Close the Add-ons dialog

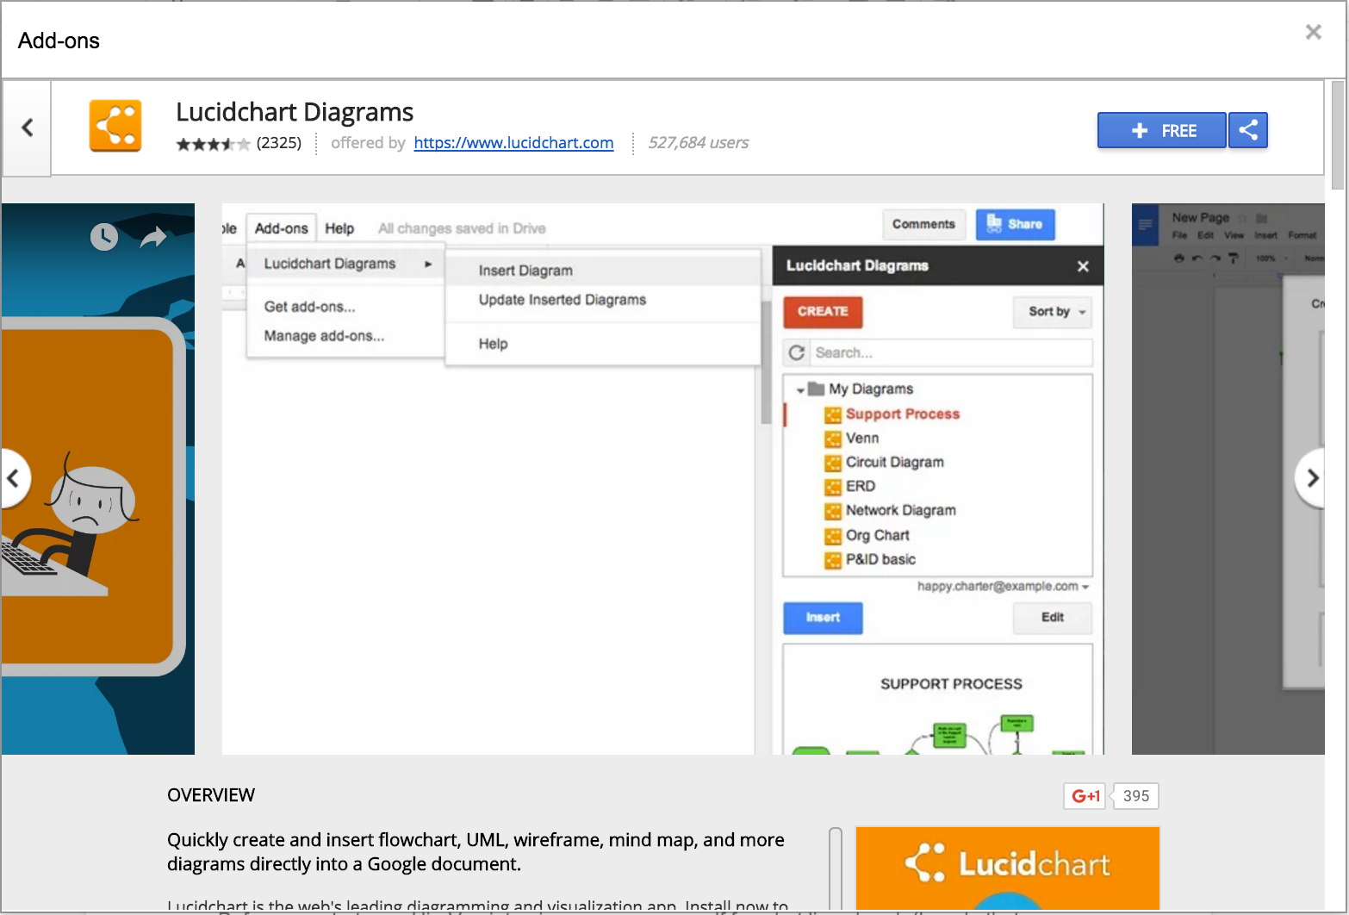(x=1313, y=32)
